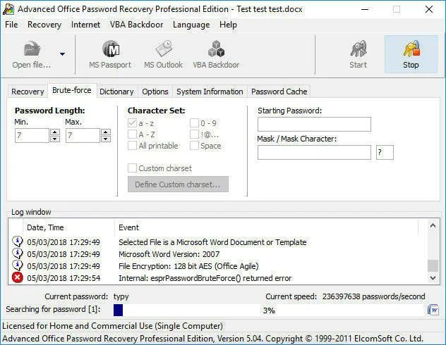446x345 pixels.
Task: Click the 'Licensed for Home and Commercial Use' text
Action: [x=112, y=326]
